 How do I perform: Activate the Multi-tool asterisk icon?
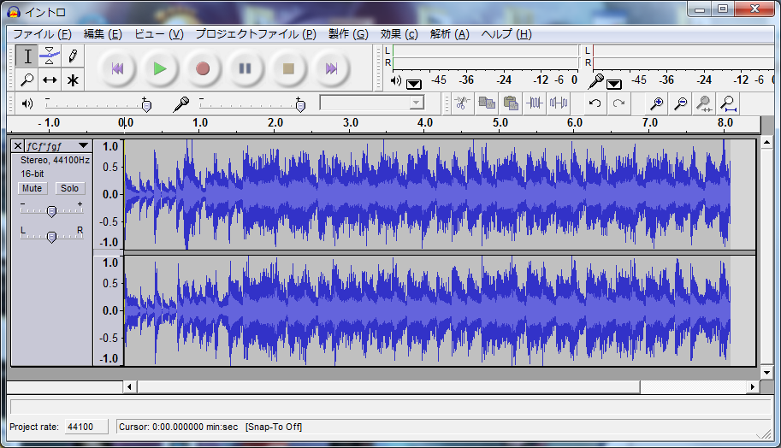(73, 80)
